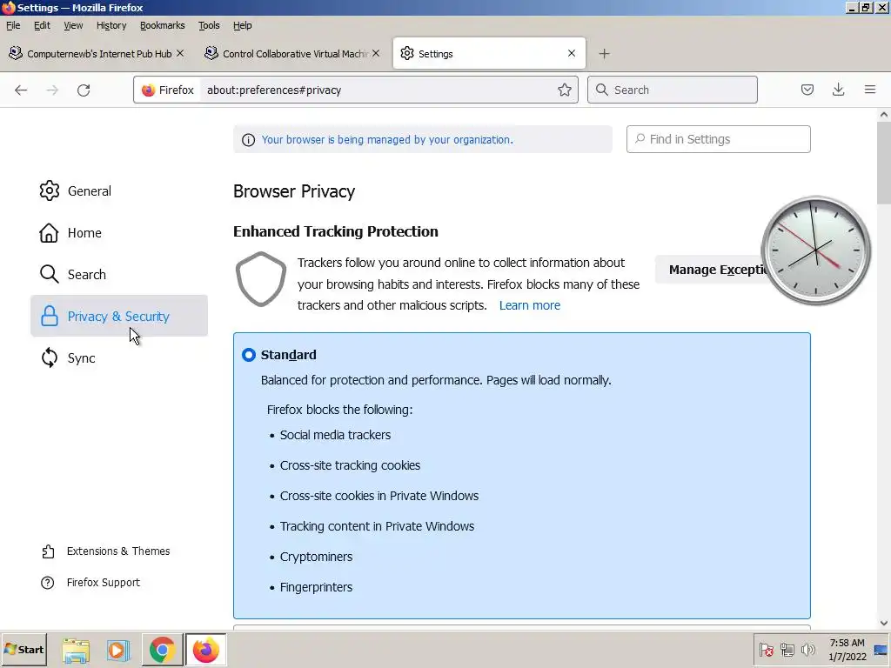
Task: Open the View menu
Action: pos(73,25)
